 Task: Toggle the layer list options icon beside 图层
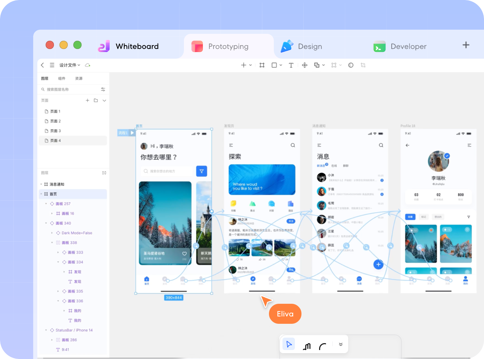[104, 173]
